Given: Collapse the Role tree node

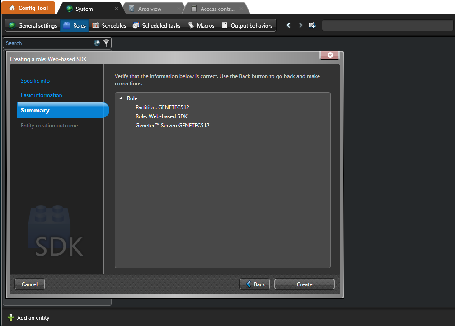Looking at the screenshot, I should click(121, 98).
